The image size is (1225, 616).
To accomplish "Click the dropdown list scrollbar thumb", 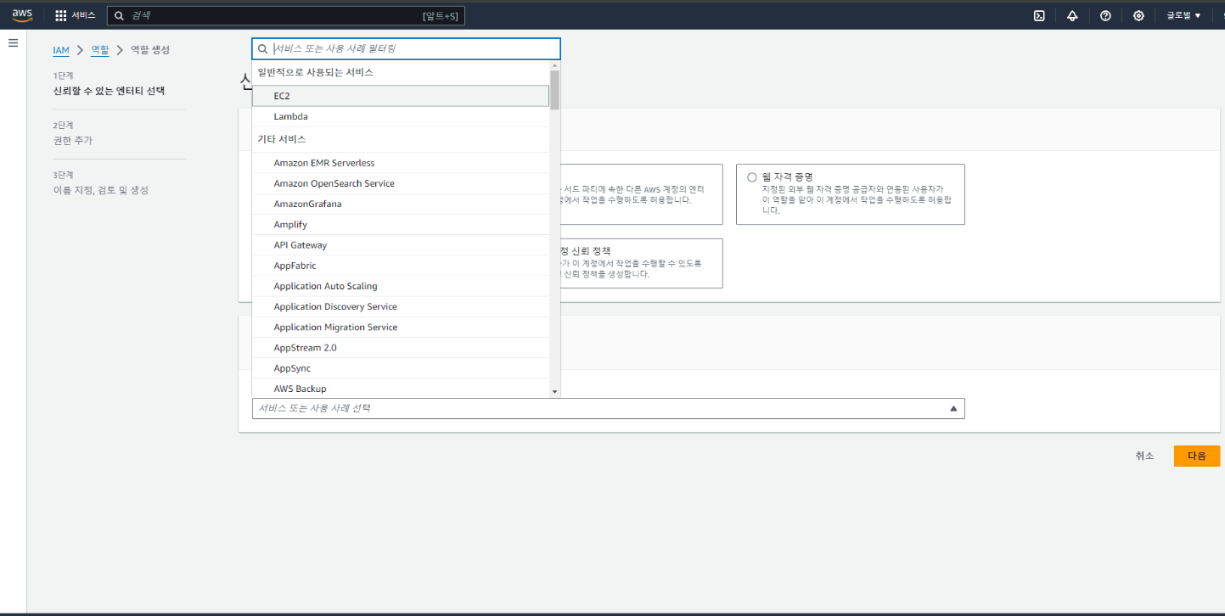I will click(x=554, y=90).
